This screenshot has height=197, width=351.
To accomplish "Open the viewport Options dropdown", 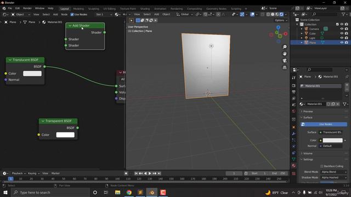I will [x=281, y=20].
